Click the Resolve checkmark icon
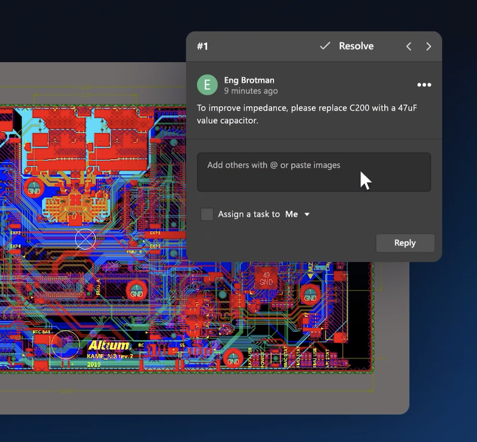 click(x=325, y=46)
